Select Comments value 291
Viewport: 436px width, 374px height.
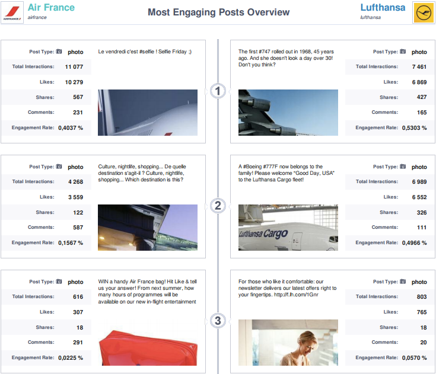[x=78, y=343]
